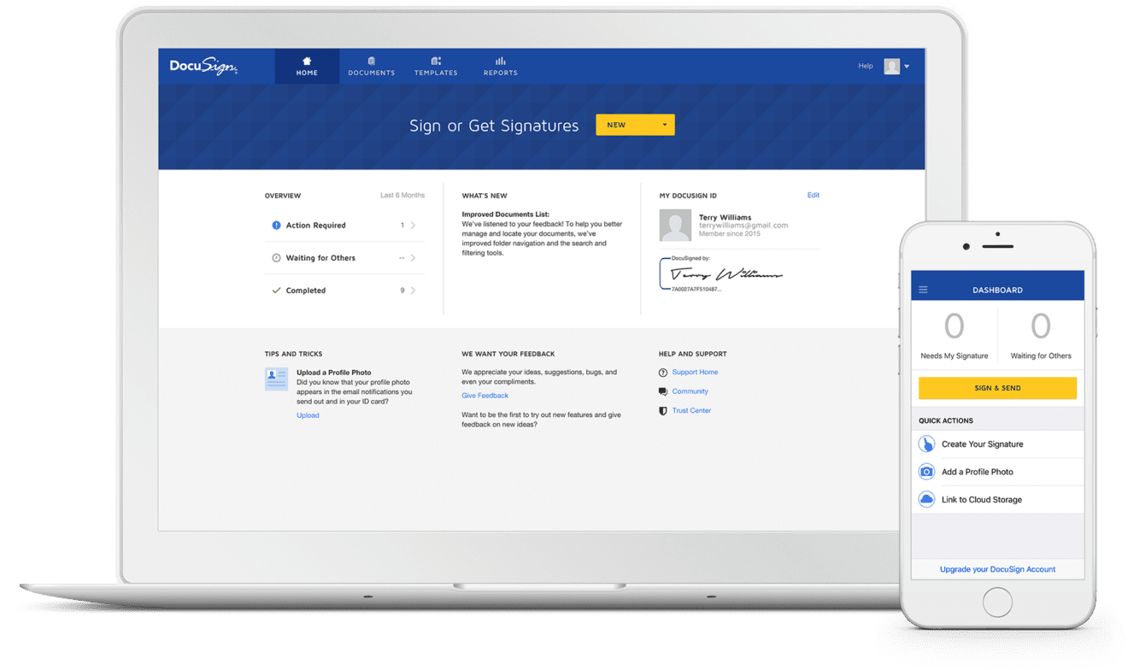Expand the account dropdown arrow
1128x670 pixels.
point(907,67)
